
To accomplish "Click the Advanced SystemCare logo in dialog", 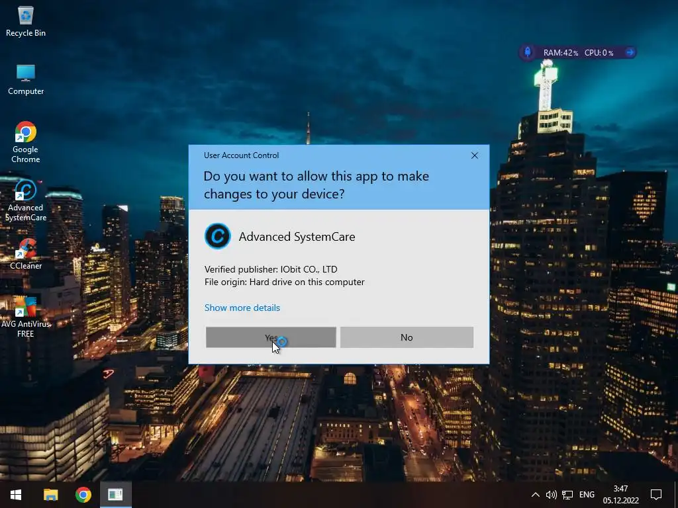I will 217,236.
